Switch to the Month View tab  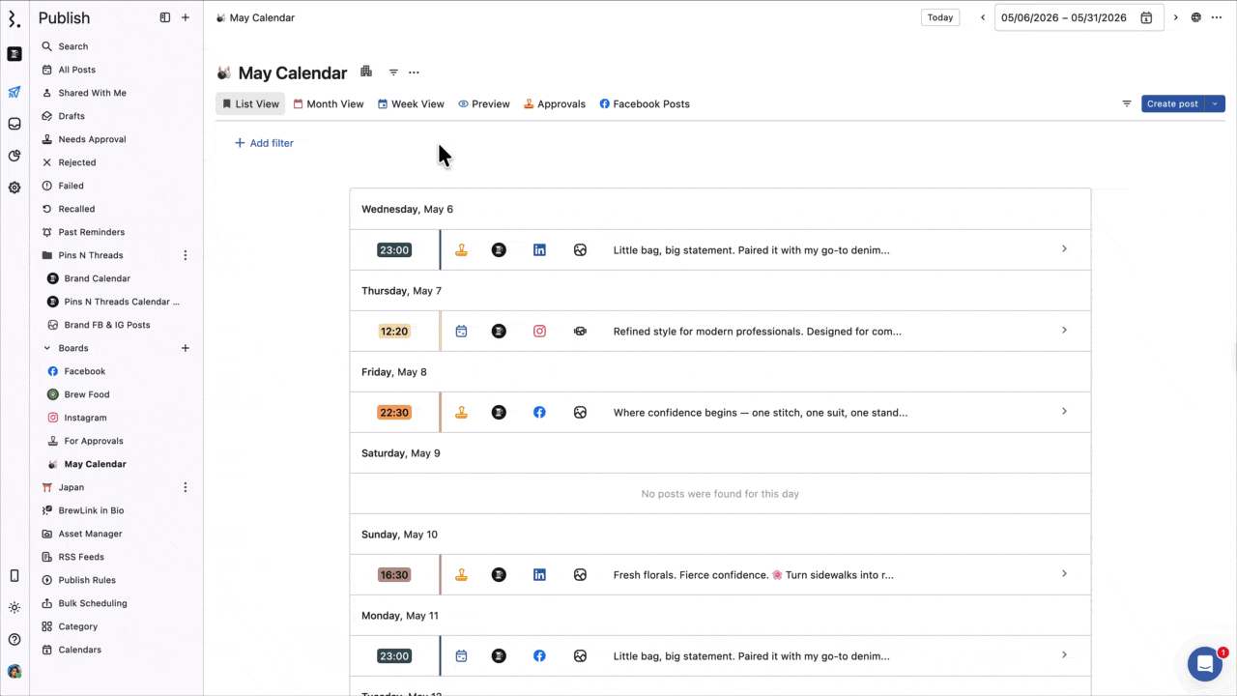pyautogui.click(x=329, y=103)
